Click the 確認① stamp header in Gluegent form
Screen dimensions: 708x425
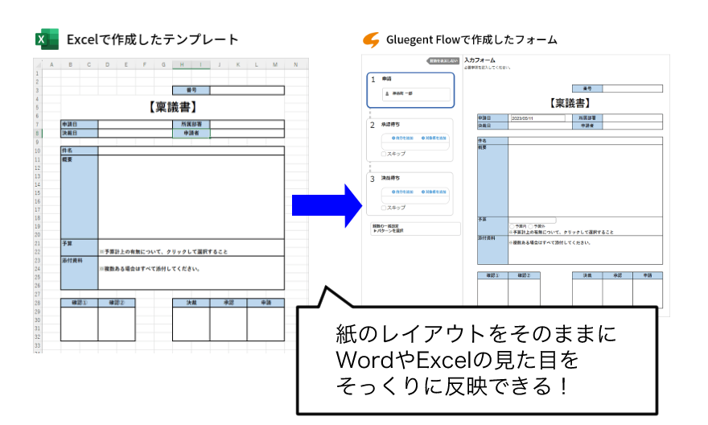[492, 275]
